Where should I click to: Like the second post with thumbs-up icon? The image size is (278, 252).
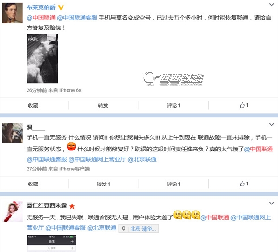pos(244,184)
